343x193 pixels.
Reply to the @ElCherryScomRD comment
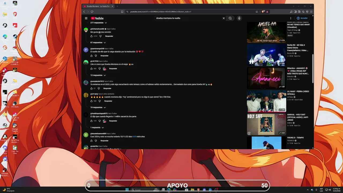(x=109, y=36)
